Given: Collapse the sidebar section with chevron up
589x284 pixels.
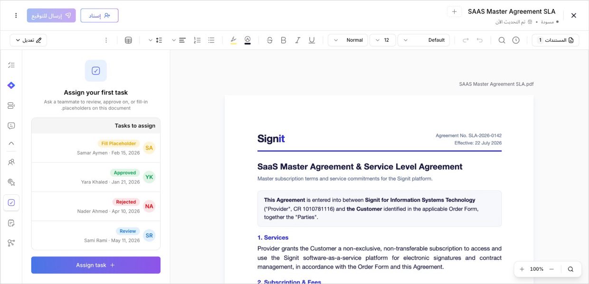Looking at the screenshot, I should pos(11,143).
